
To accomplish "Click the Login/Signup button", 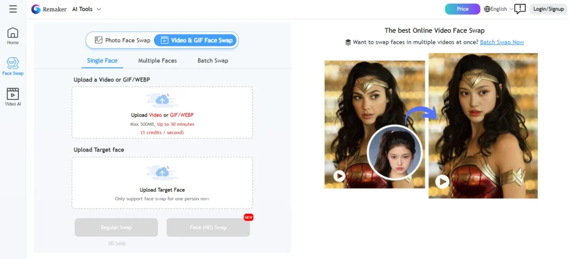I will (548, 9).
